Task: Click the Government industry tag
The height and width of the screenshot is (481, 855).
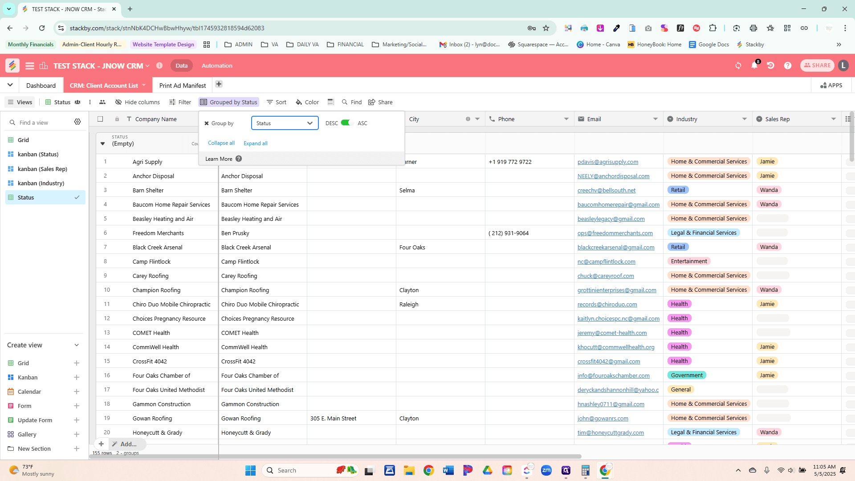Action: 687,375
